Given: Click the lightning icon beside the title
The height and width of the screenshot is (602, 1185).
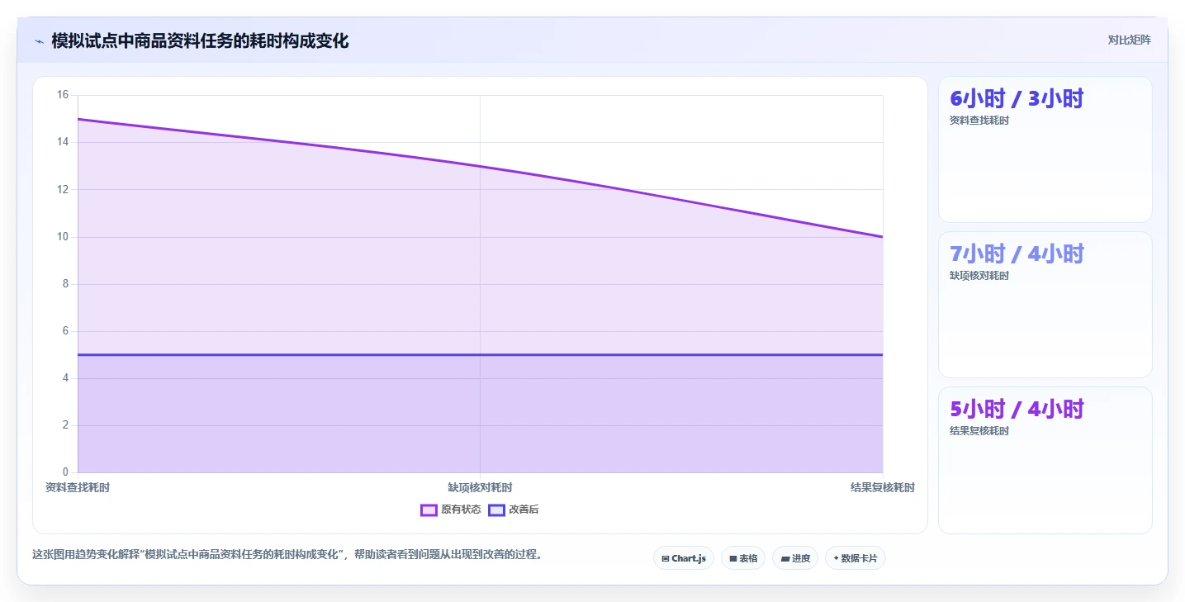Looking at the screenshot, I should click(x=39, y=41).
